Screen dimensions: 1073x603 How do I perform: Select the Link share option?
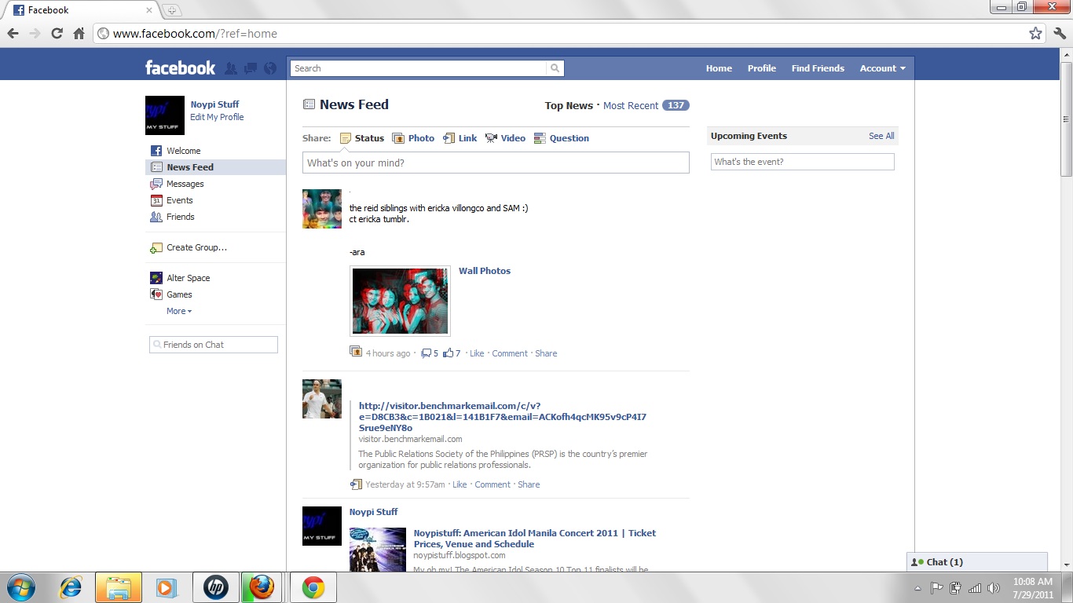coord(460,138)
